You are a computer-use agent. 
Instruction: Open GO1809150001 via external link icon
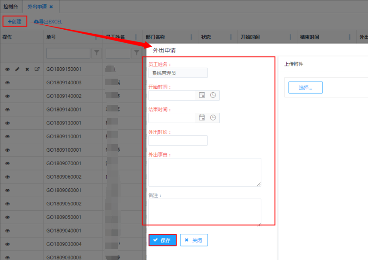37,69
